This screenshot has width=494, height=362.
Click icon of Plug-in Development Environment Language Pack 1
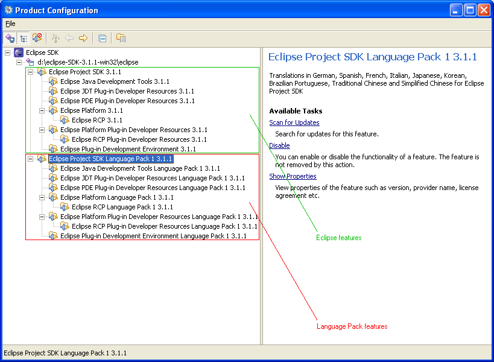tap(53, 236)
